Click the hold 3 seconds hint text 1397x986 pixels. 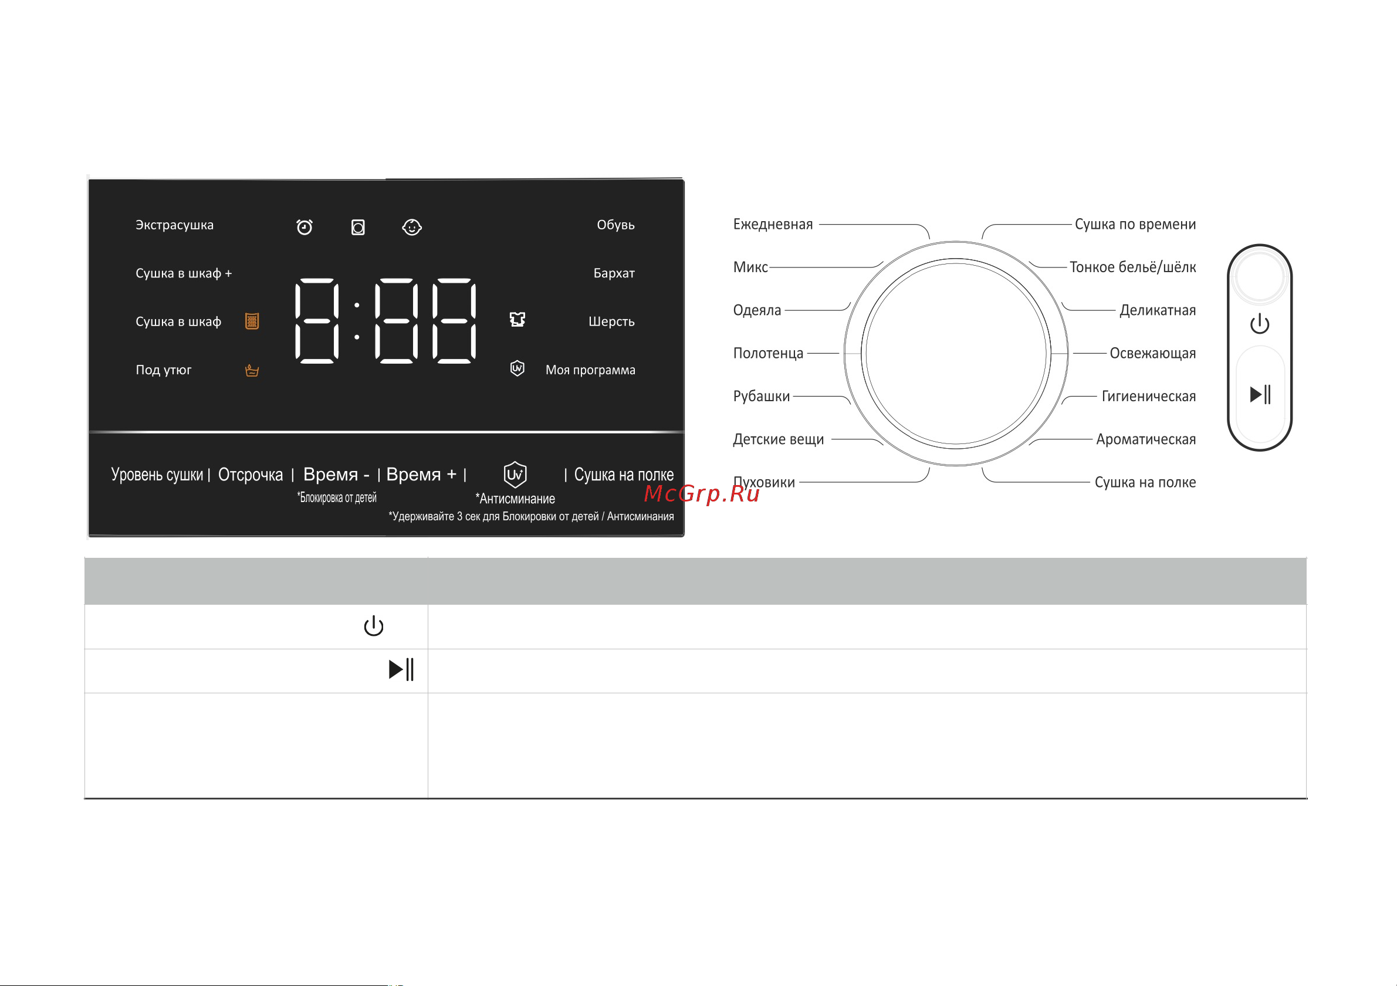point(530,516)
